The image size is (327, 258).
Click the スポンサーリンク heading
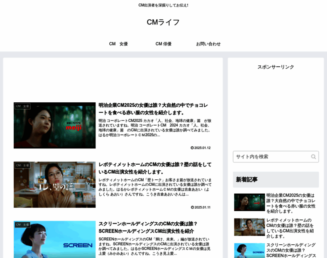click(x=276, y=67)
